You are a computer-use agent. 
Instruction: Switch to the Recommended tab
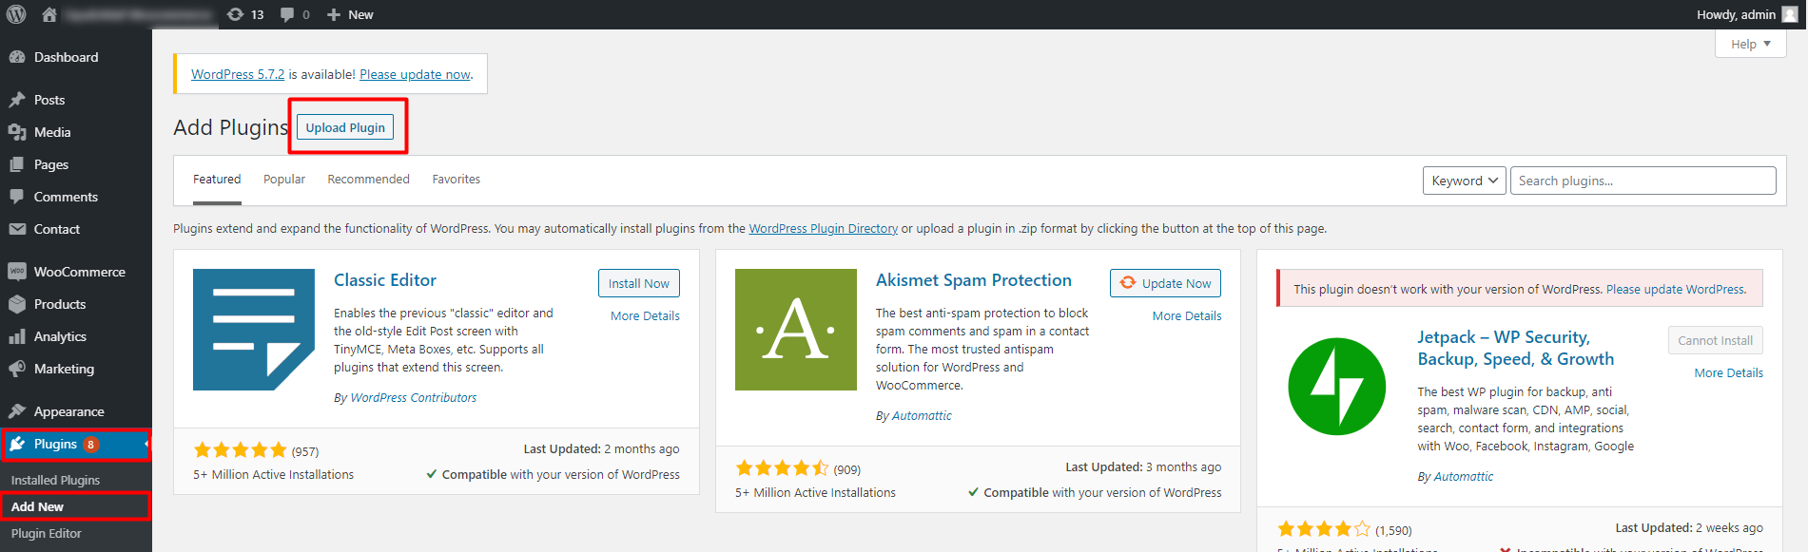tap(368, 180)
